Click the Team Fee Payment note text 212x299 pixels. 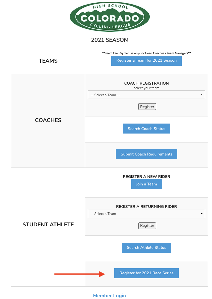tap(146, 53)
